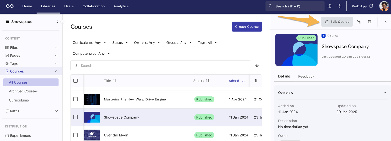Open the settings gear icon

(339, 6)
